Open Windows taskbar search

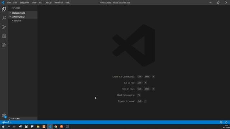[x=9, y=126]
